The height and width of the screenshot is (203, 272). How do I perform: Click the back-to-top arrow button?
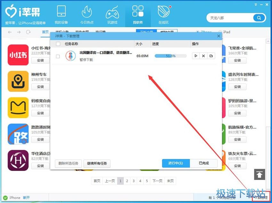coord(260,175)
